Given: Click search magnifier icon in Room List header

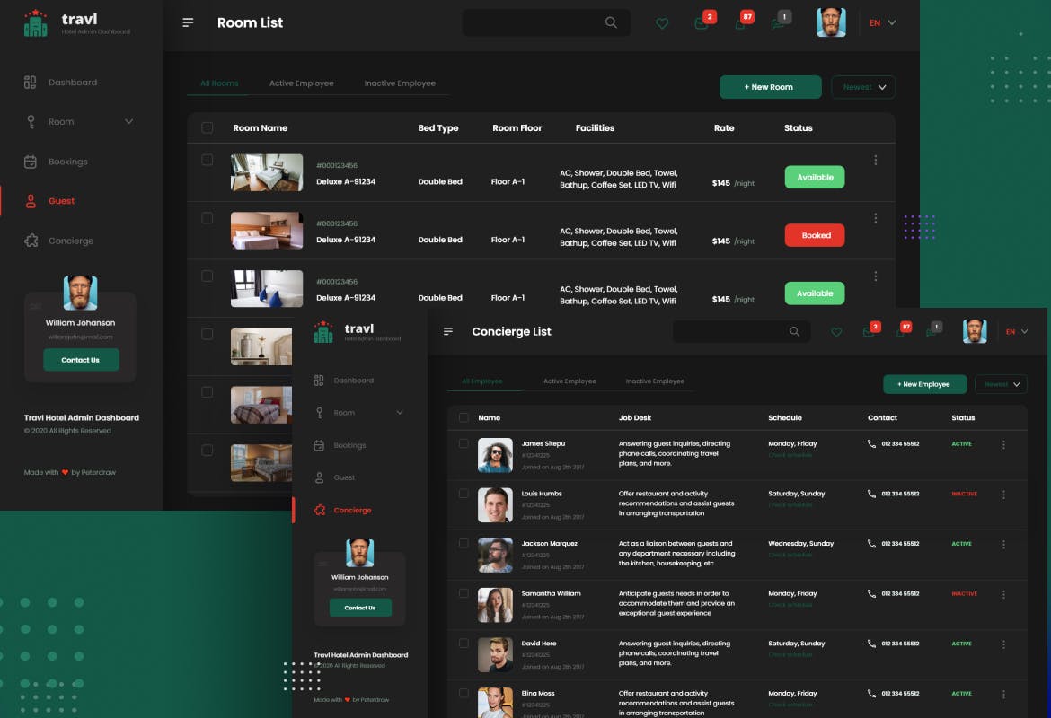Looking at the screenshot, I should tap(611, 22).
